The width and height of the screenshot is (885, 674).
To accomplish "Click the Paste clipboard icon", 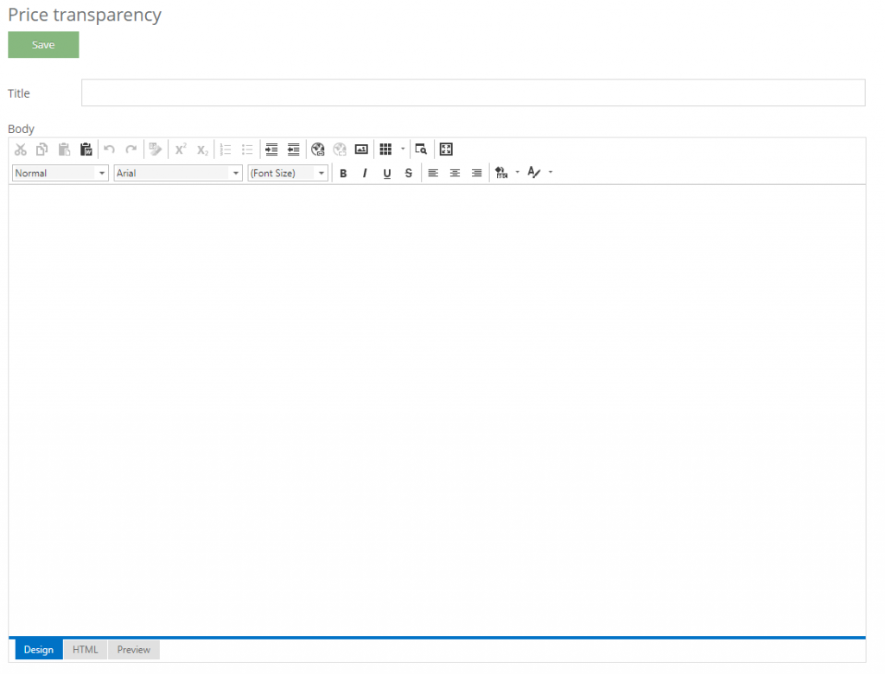I will (x=64, y=149).
